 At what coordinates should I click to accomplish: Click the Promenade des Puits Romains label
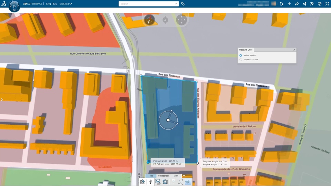[x=231, y=169]
